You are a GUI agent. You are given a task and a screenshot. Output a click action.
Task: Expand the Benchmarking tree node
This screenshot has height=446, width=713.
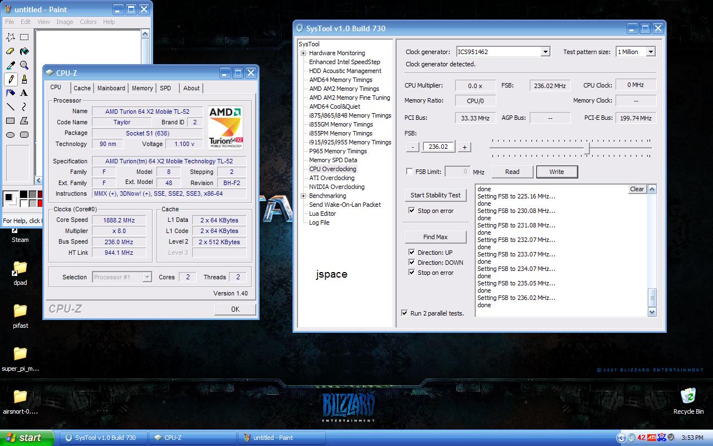click(x=304, y=196)
